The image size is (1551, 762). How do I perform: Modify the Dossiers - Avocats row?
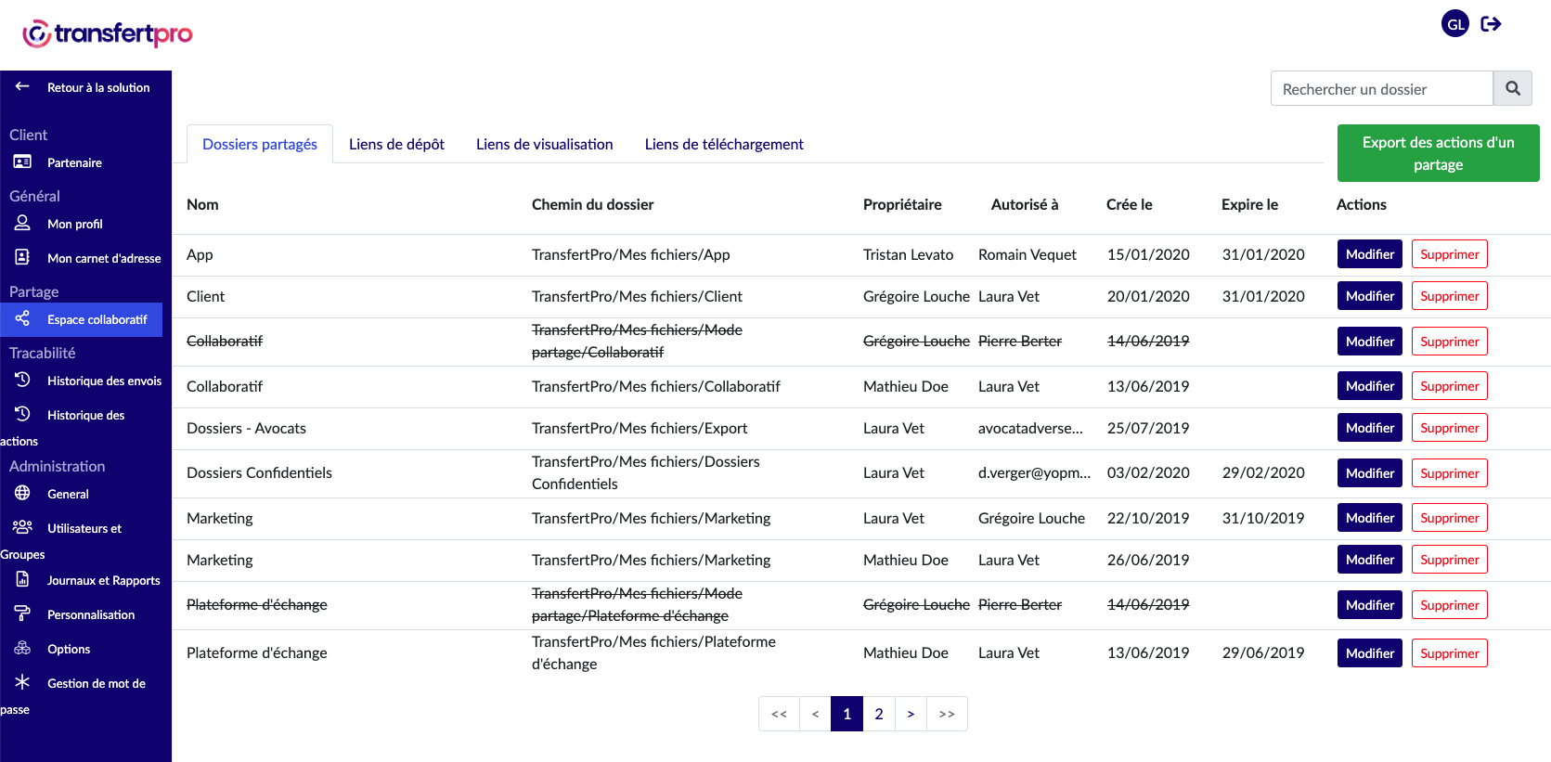click(1369, 428)
